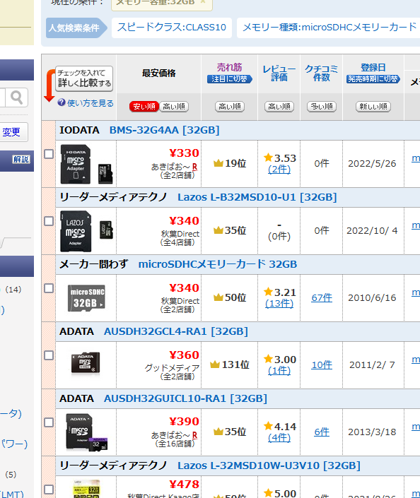Click the 131位 ranking text
This screenshot has width=420, height=498.
235,364
